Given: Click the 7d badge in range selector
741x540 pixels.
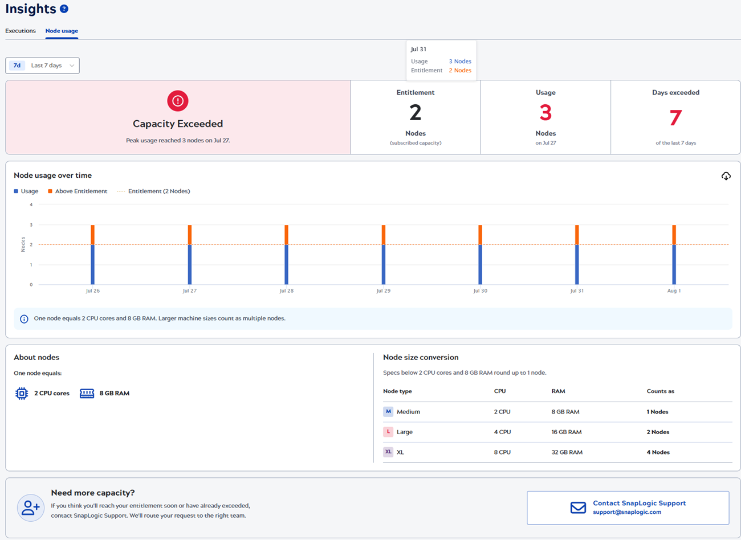Looking at the screenshot, I should [x=17, y=66].
